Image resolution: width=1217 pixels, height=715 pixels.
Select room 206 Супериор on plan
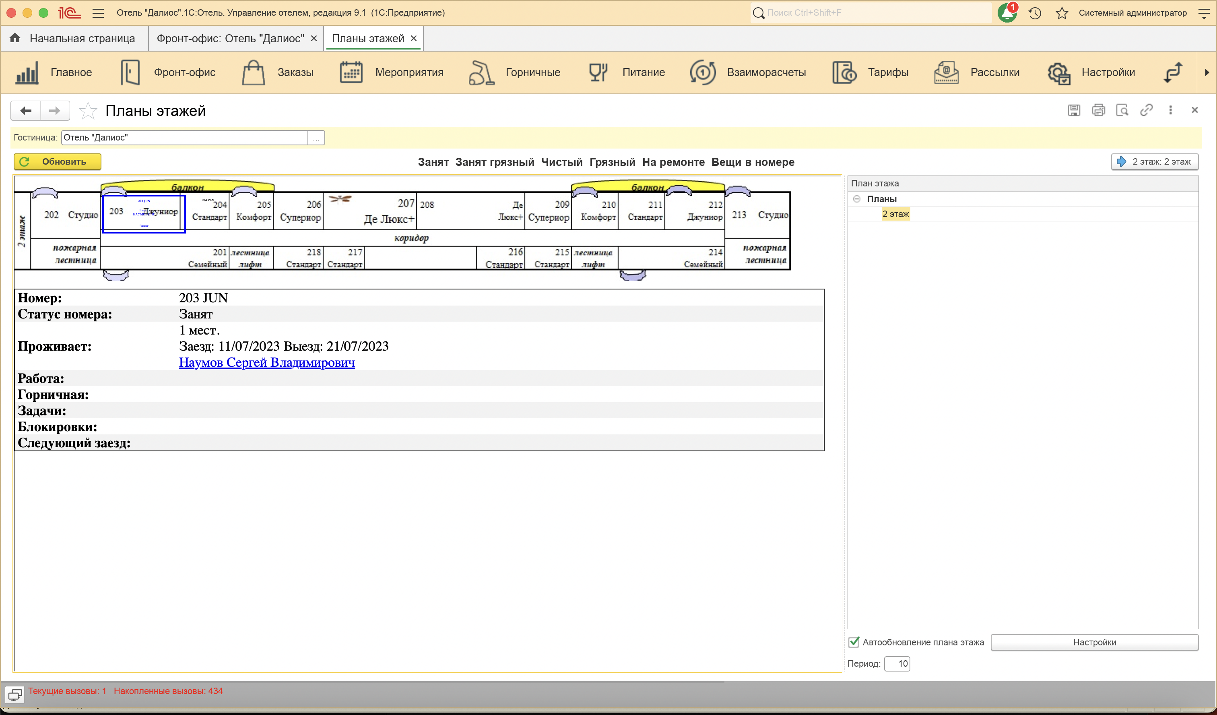tap(299, 211)
